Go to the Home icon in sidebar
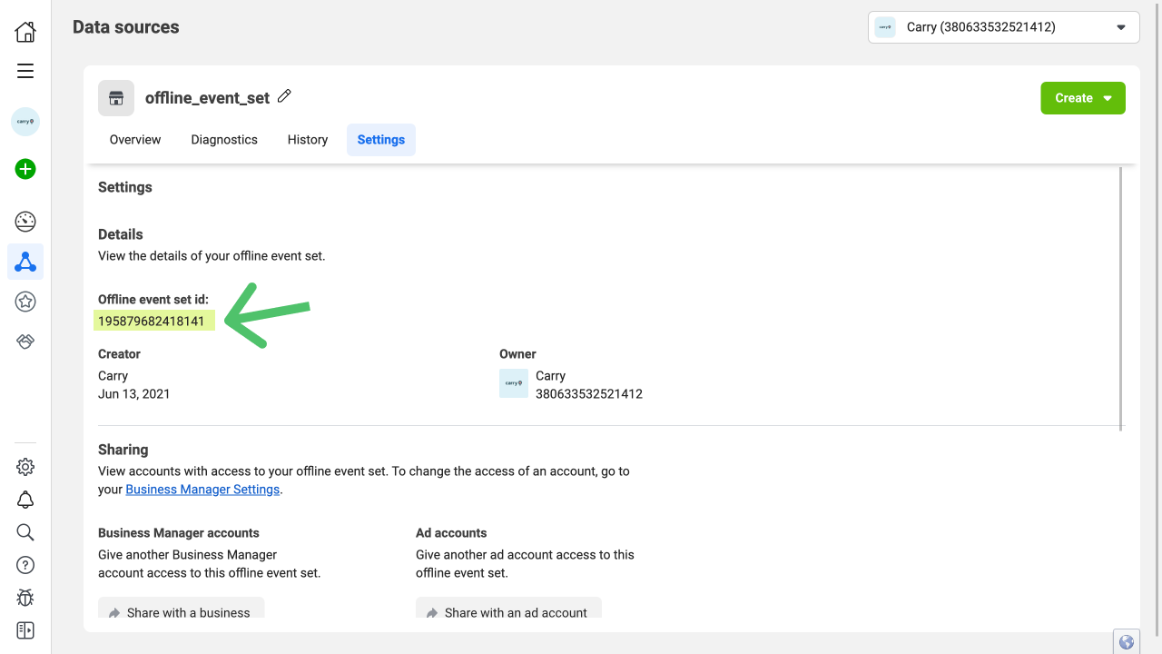This screenshot has width=1162, height=654. click(x=25, y=33)
